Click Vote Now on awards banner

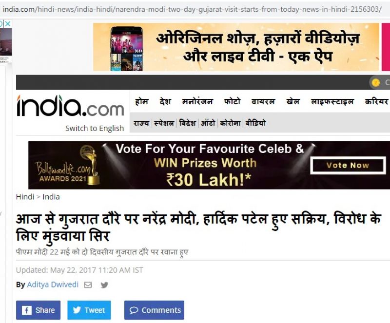(x=348, y=165)
